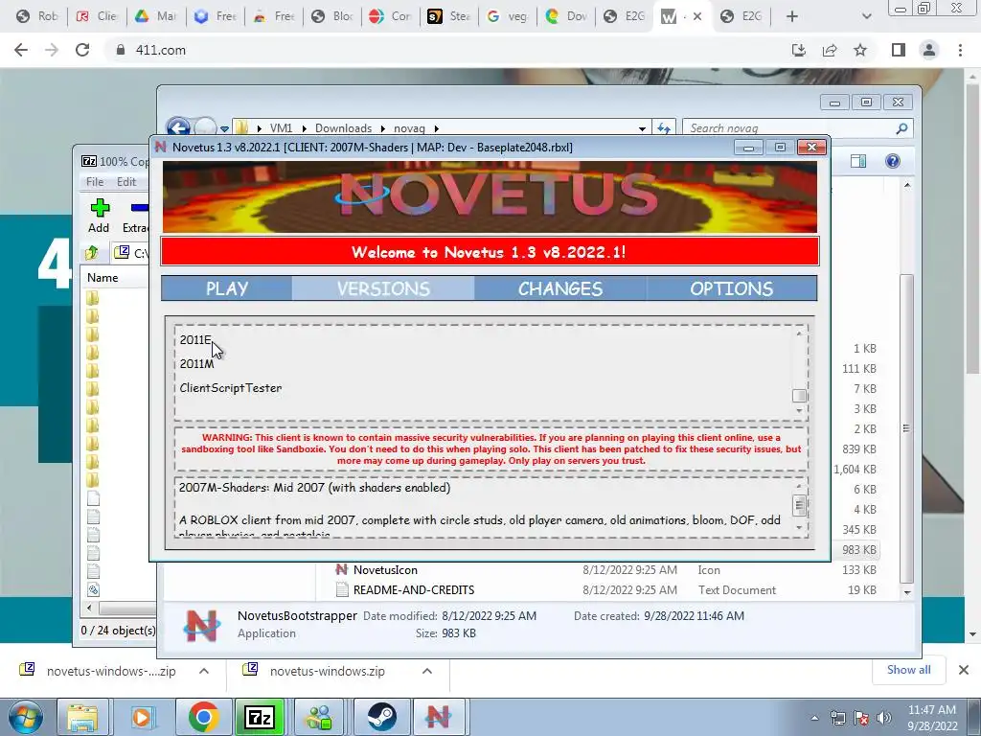Open Windows Media Player from taskbar

point(142,717)
